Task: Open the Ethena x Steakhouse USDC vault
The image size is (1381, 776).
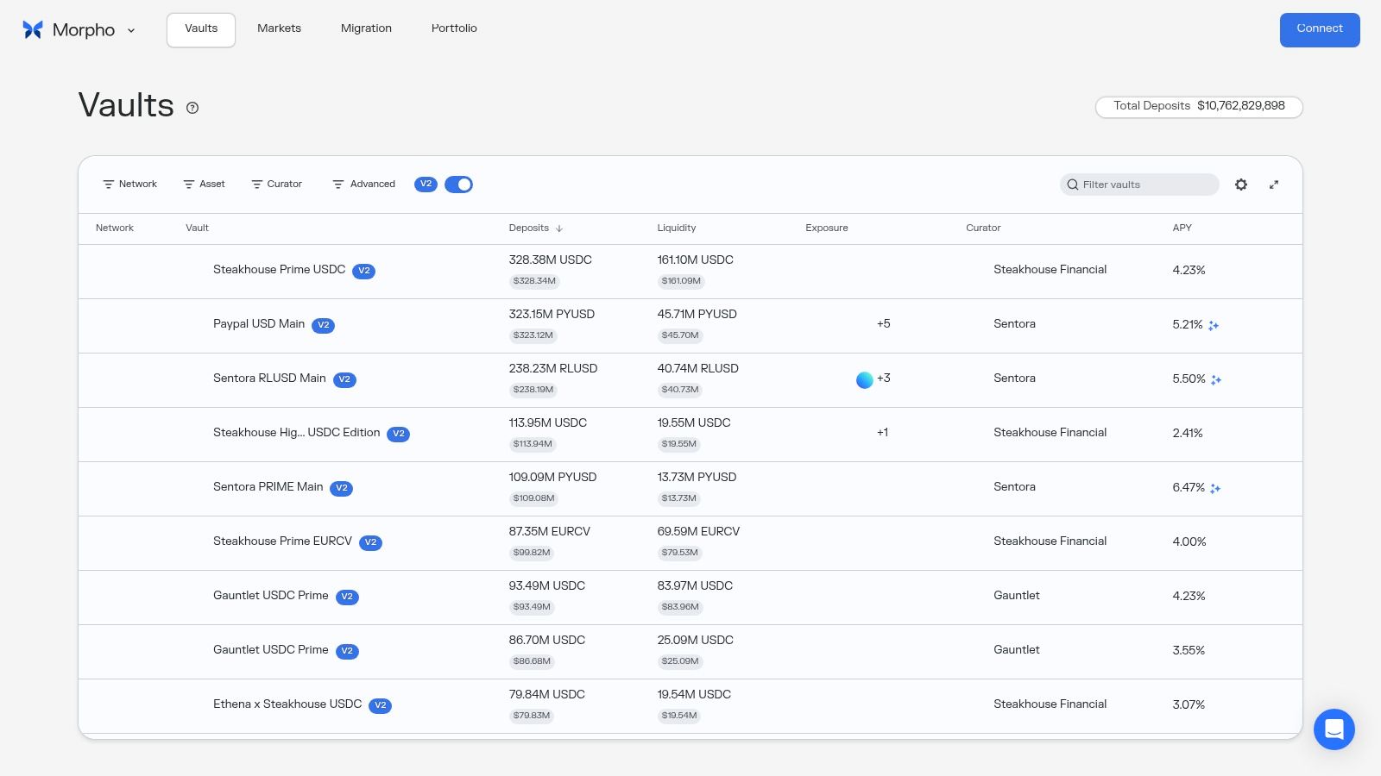Action: pyautogui.click(x=287, y=704)
